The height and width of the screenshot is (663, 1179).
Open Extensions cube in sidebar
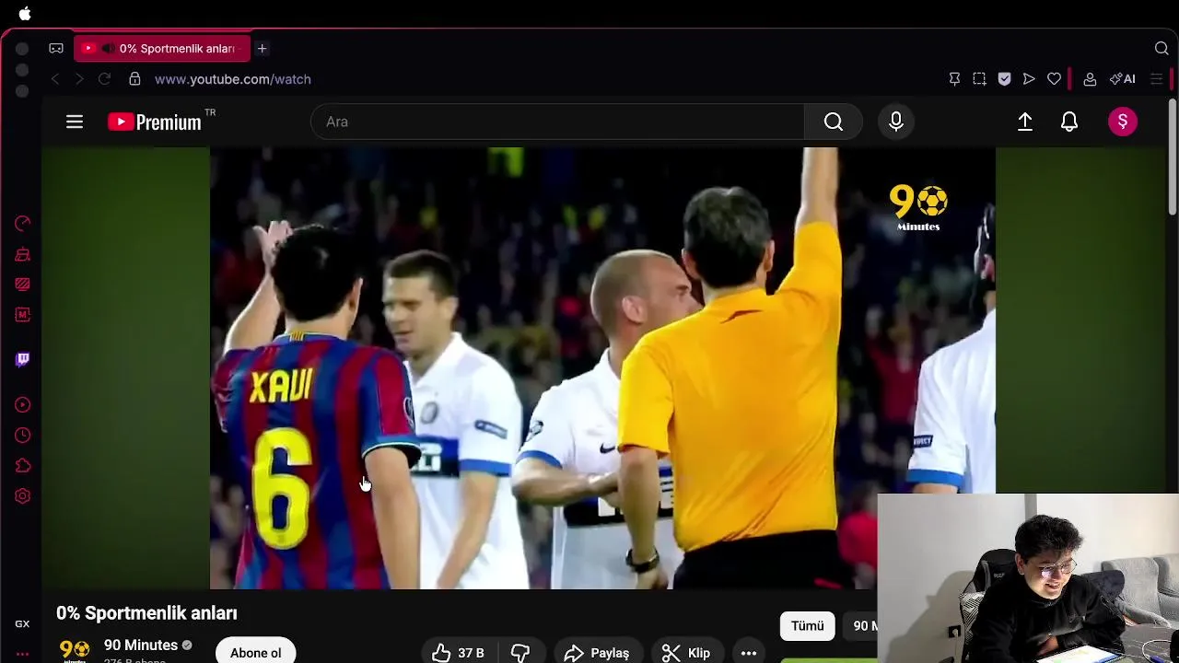tap(23, 466)
